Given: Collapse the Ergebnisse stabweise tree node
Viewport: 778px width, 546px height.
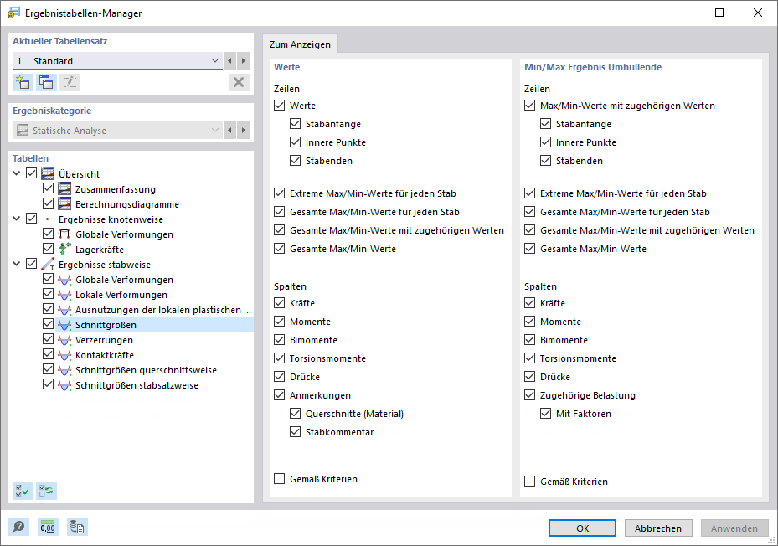Looking at the screenshot, I should (18, 265).
